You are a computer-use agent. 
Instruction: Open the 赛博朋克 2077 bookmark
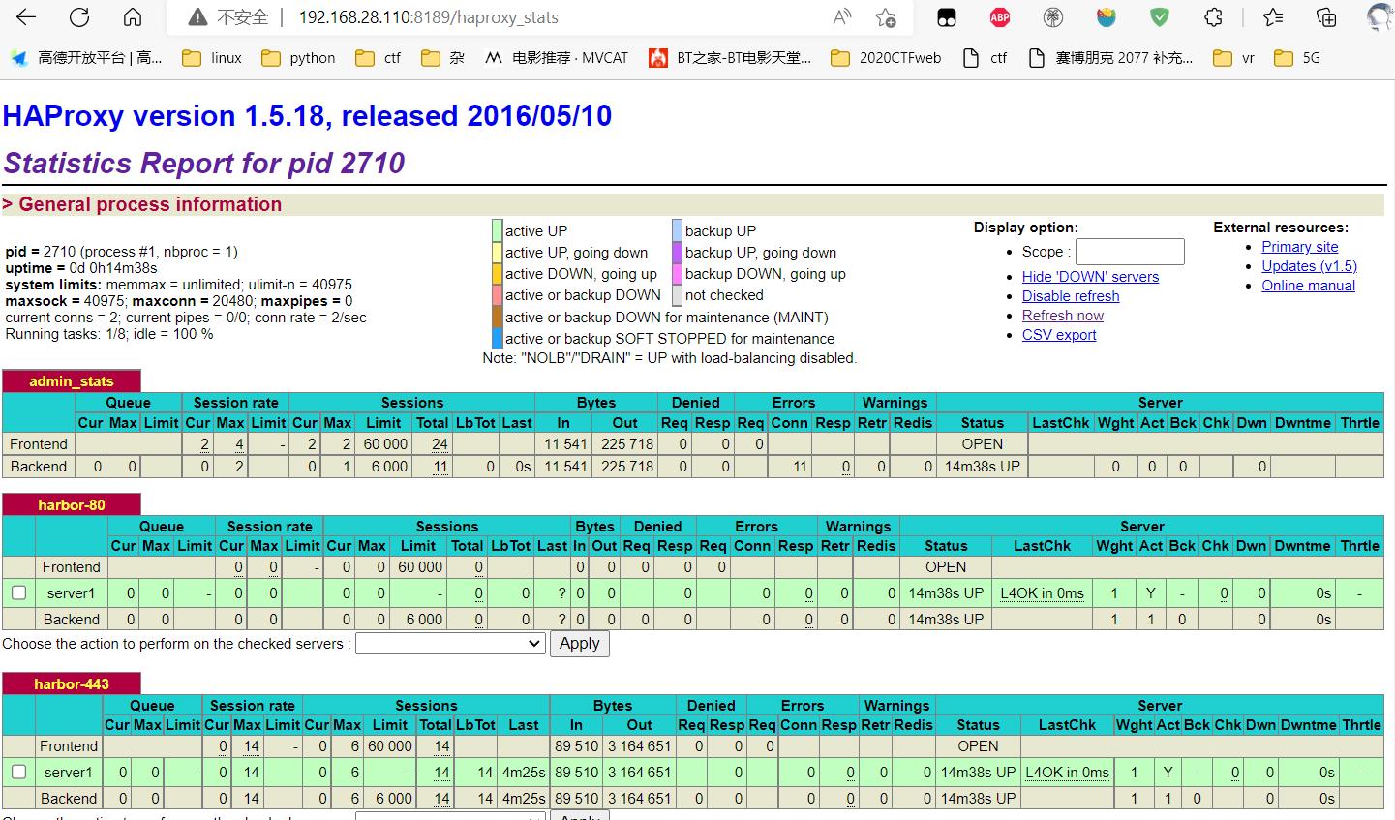pyautogui.click(x=1110, y=58)
